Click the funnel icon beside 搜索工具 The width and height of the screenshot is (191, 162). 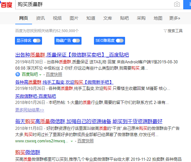(x=165, y=31)
